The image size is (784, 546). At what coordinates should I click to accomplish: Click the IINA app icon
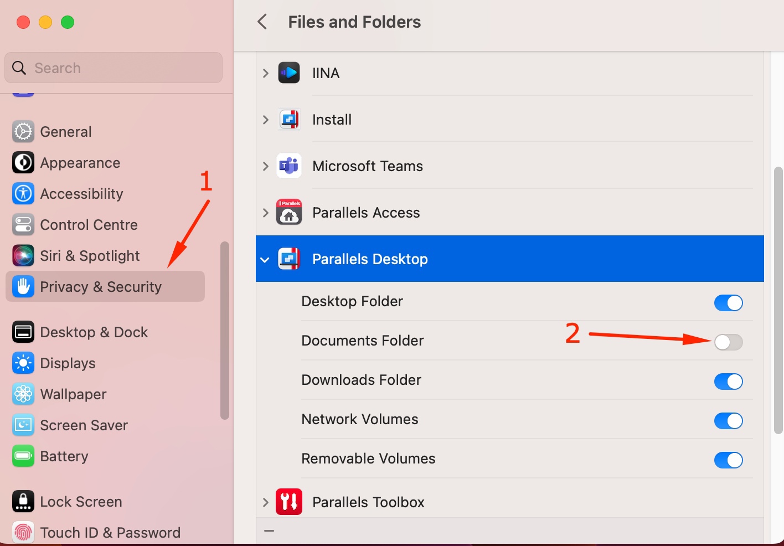coord(289,73)
